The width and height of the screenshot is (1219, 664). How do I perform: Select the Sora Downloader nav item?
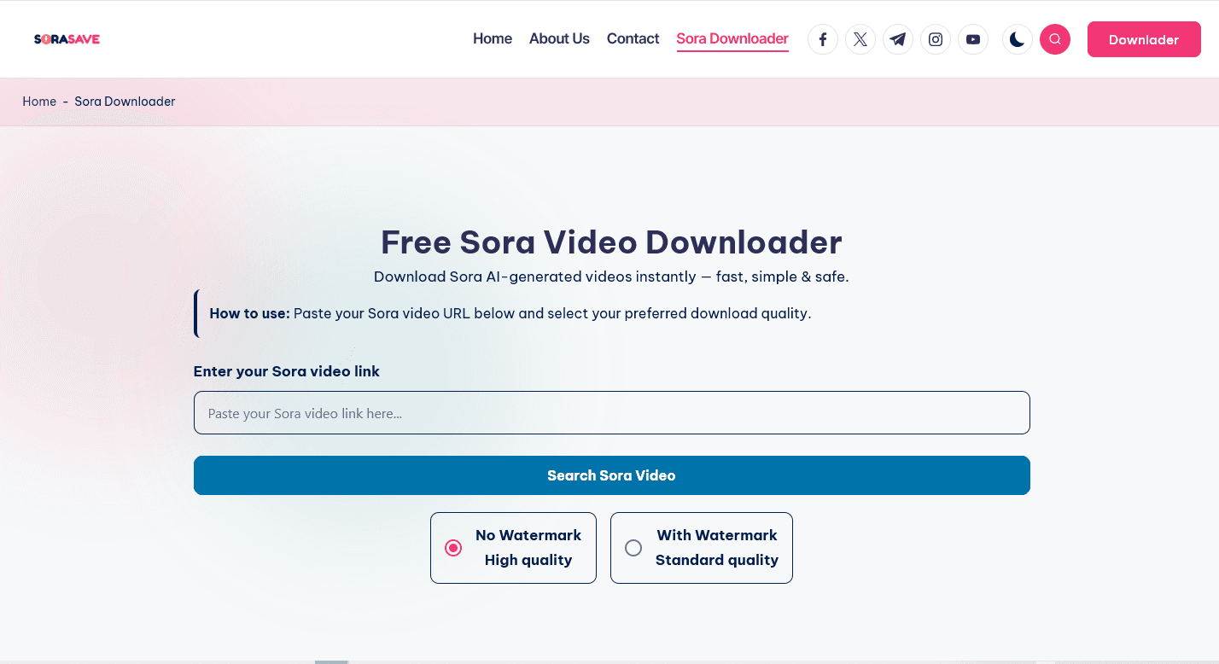tap(732, 38)
